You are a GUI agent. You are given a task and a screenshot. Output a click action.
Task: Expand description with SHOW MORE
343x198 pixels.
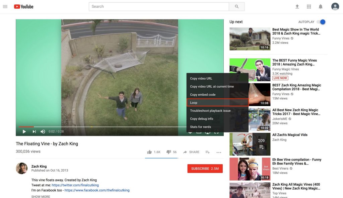[41, 197]
